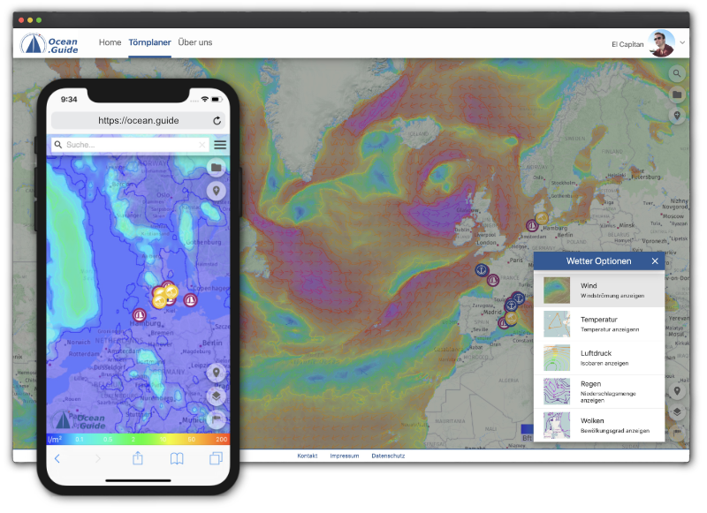Viewport: 707px width, 513px height.
Task: Click the El Capitan user name
Action: tap(627, 44)
